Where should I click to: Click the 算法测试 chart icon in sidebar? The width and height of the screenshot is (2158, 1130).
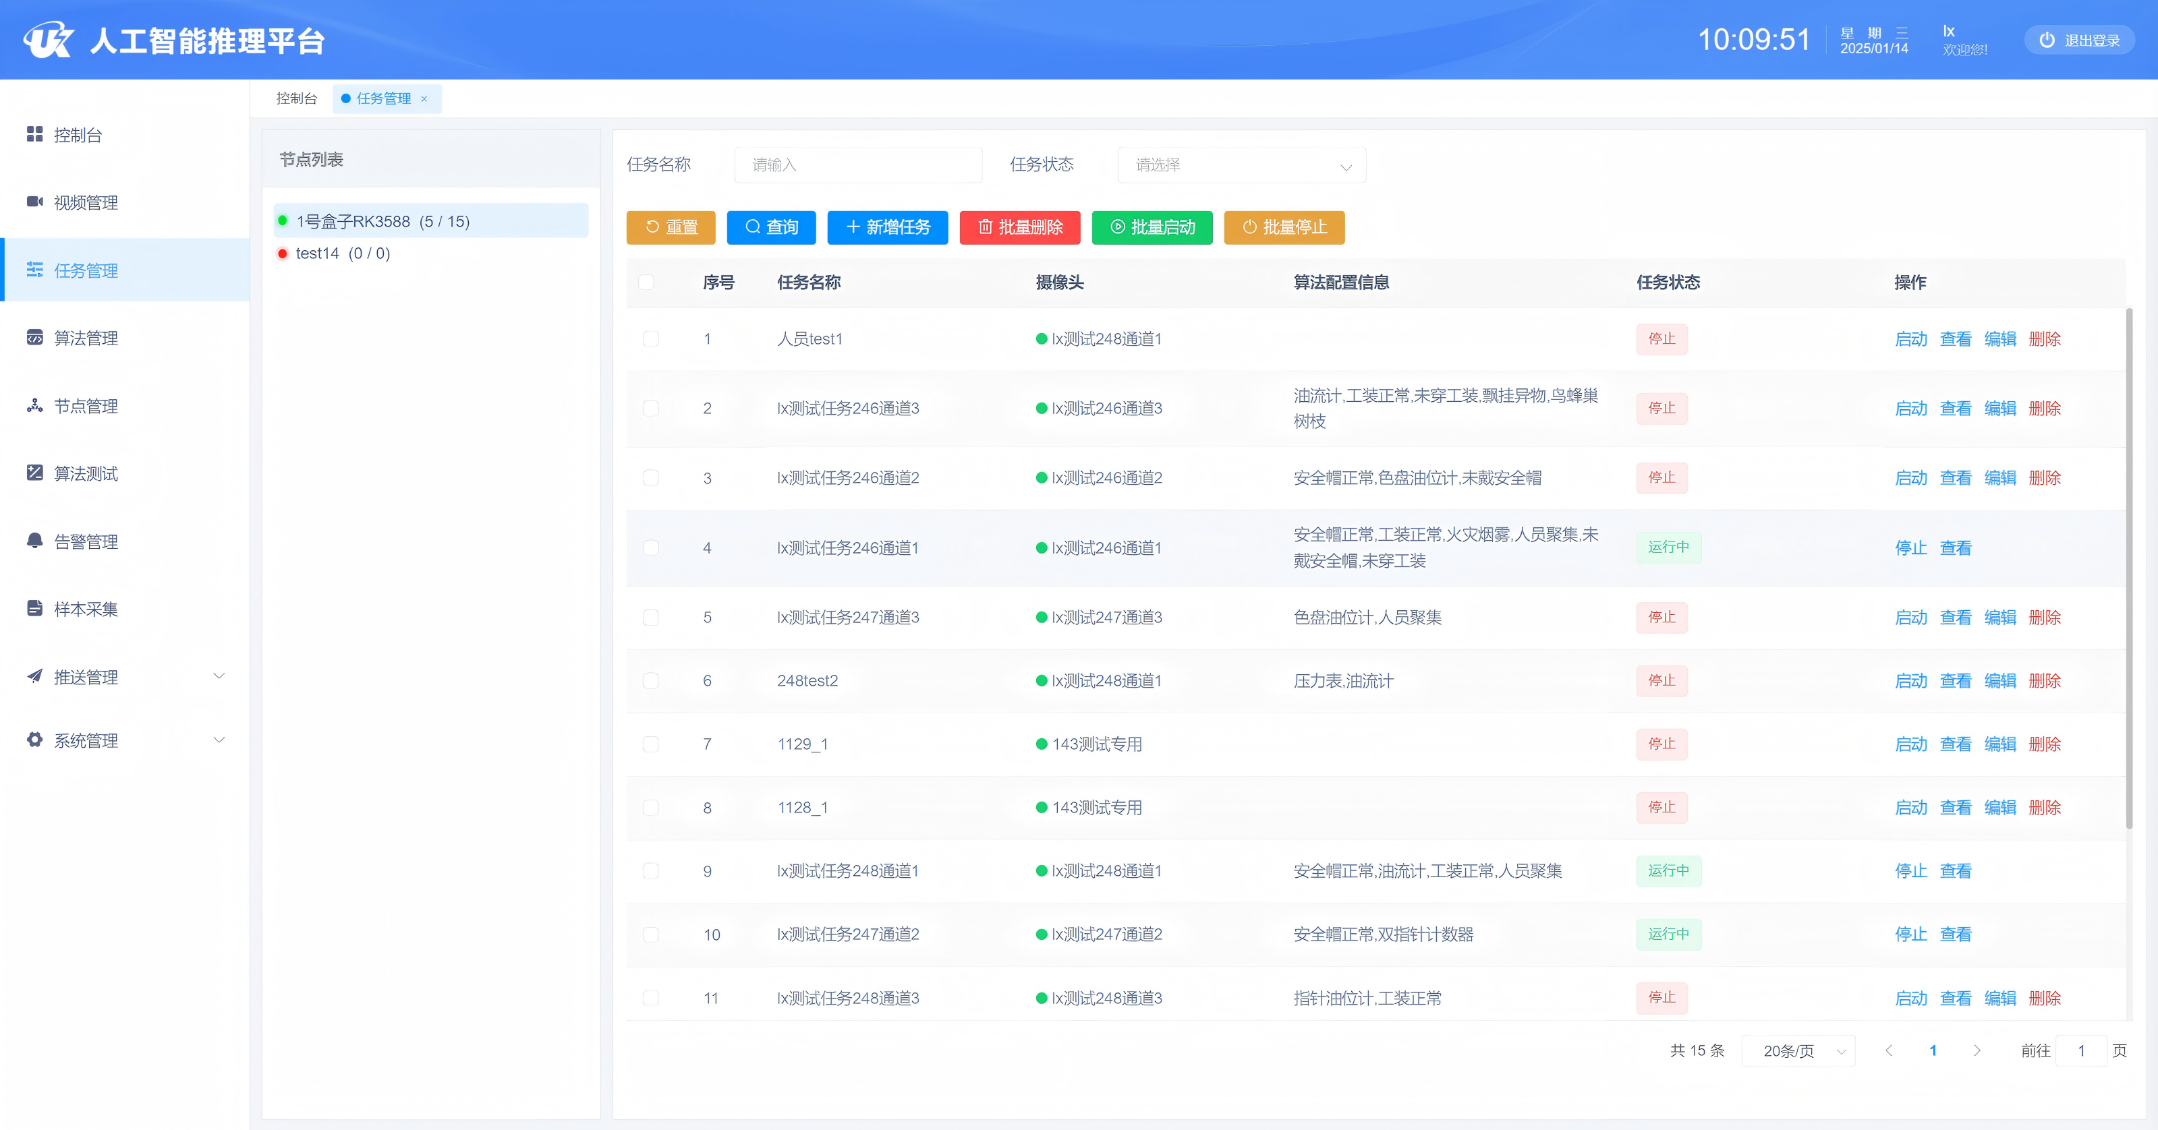click(x=34, y=473)
